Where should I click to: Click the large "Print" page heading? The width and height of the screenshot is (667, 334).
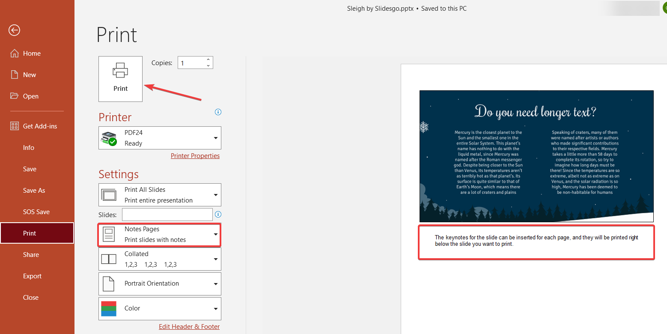point(117,35)
